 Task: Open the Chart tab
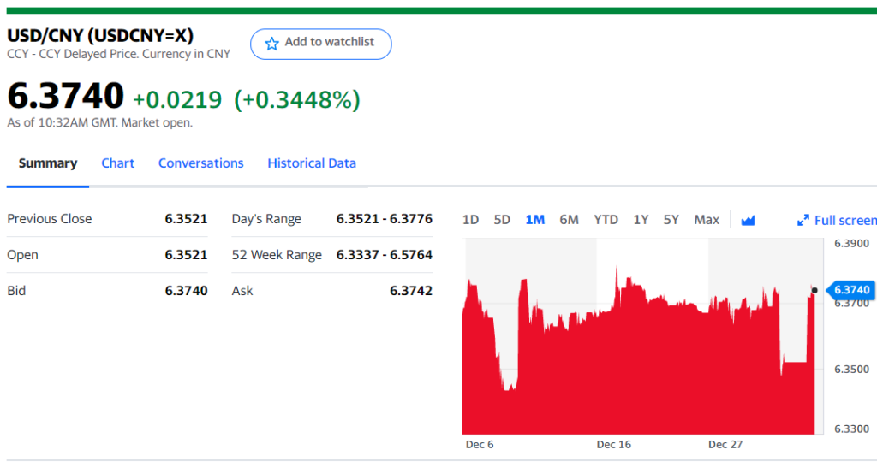click(x=117, y=163)
